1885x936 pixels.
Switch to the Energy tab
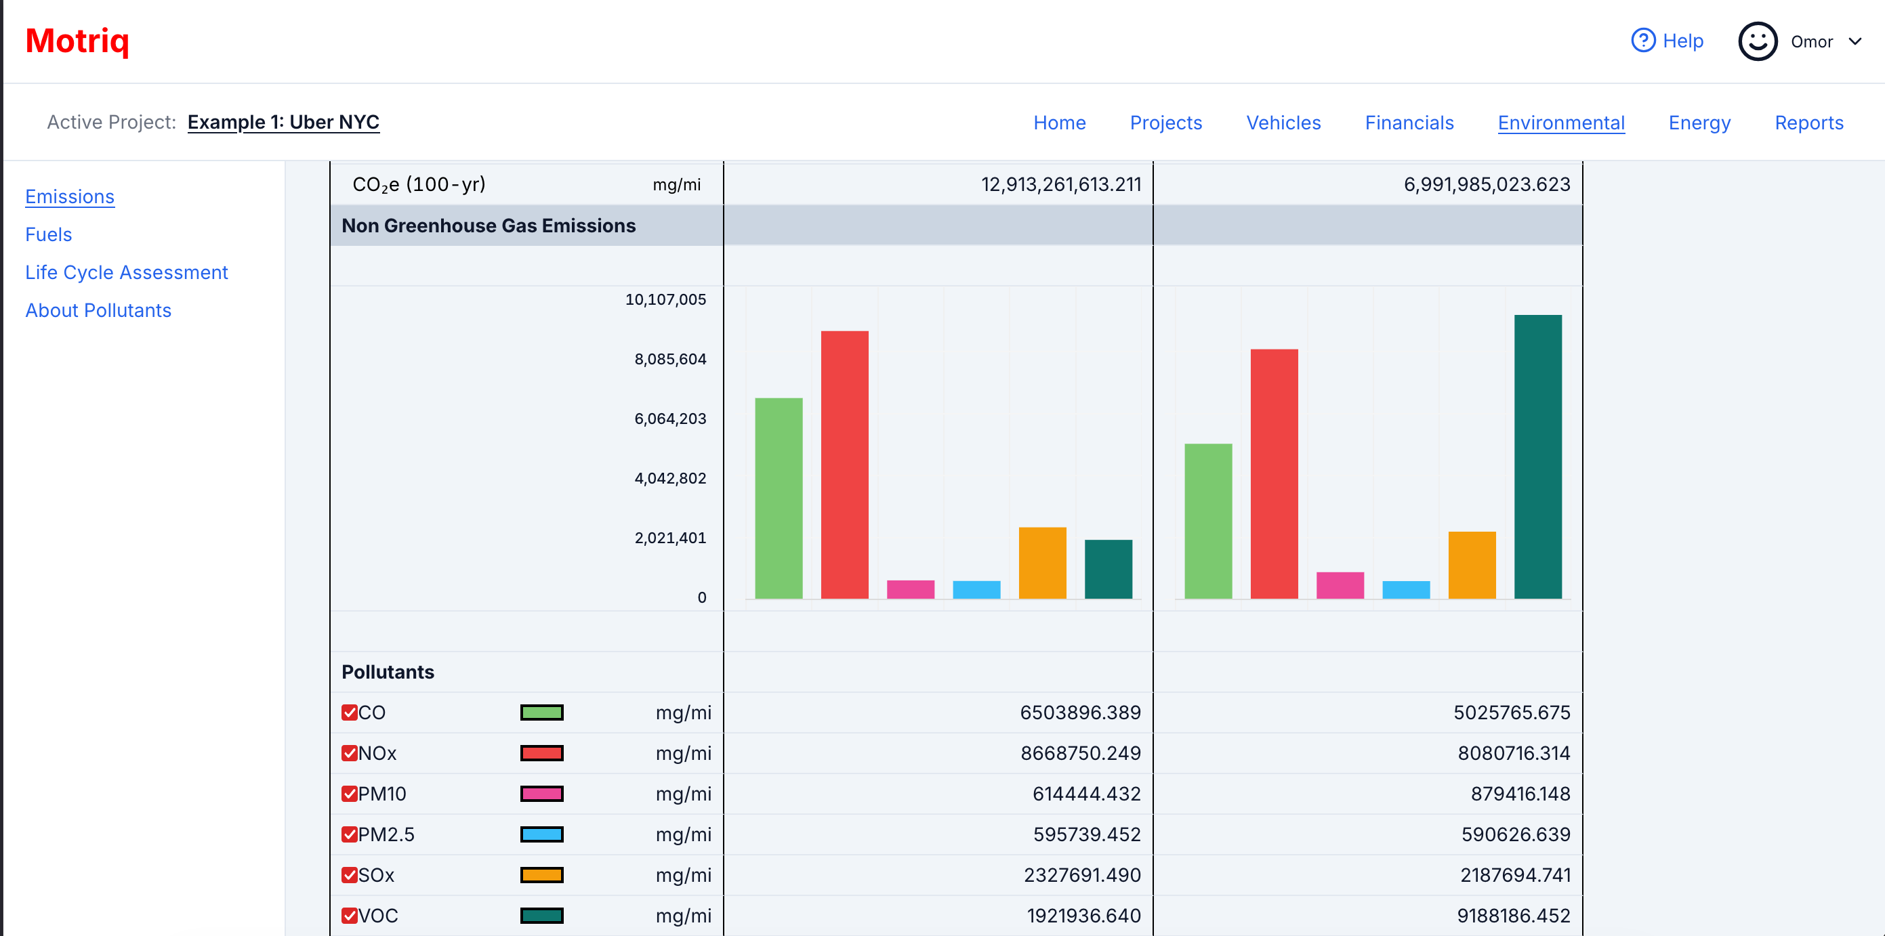pyautogui.click(x=1699, y=123)
